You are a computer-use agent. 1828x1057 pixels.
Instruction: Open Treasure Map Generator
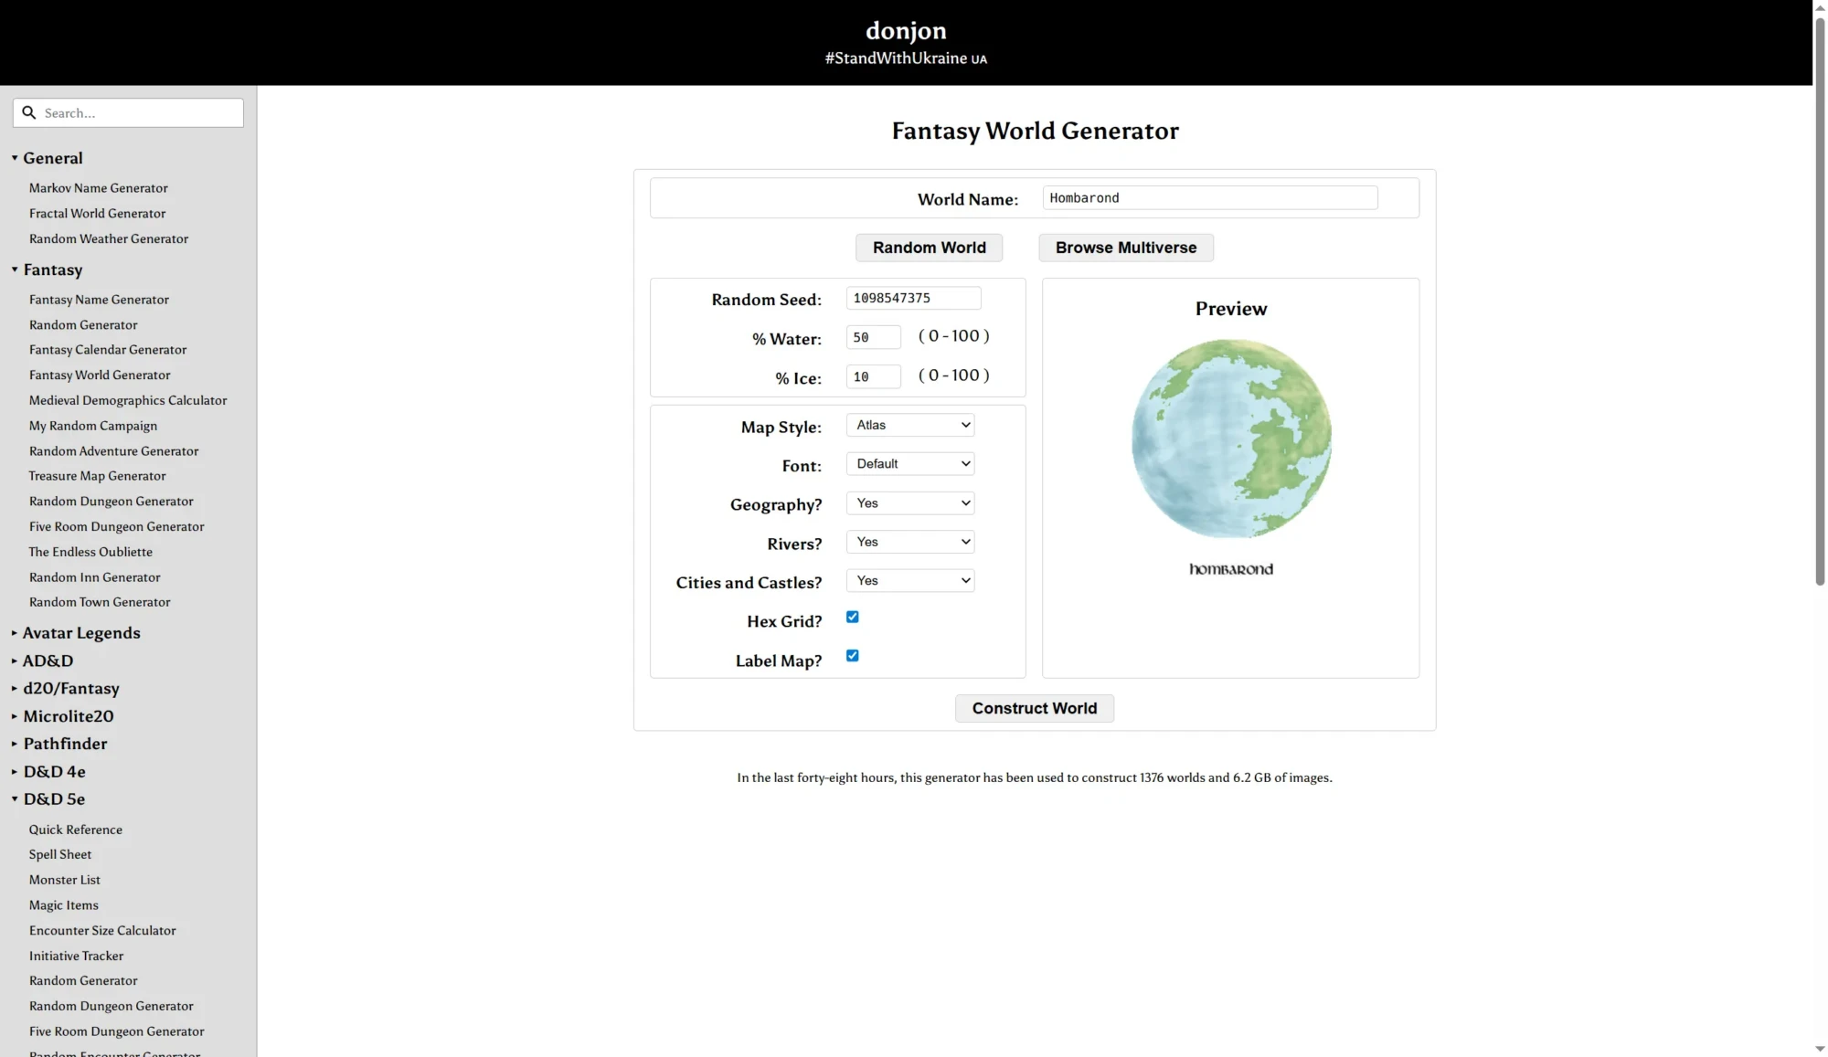[97, 476]
